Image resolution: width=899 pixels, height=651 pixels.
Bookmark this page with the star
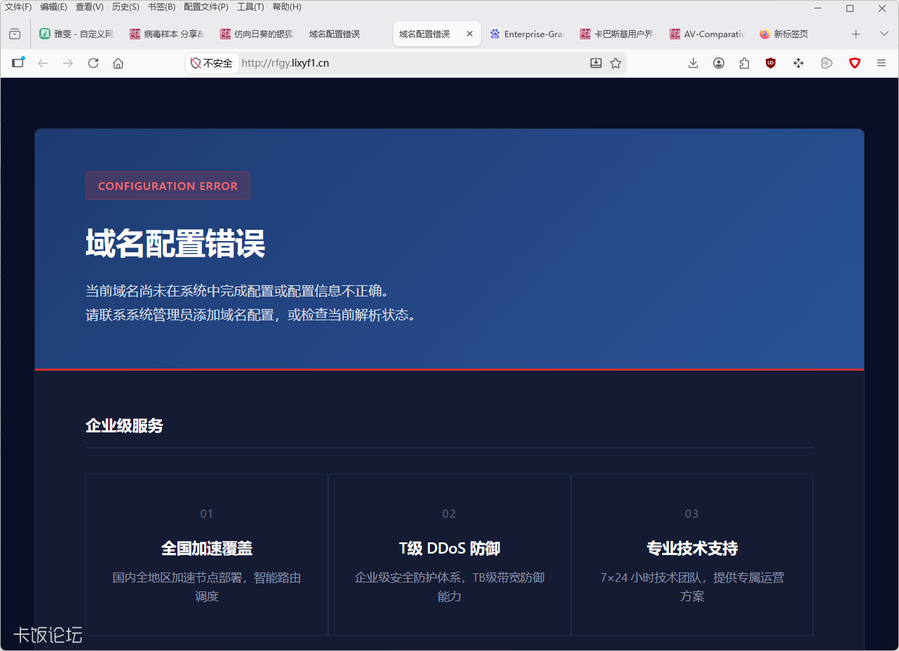tap(616, 63)
